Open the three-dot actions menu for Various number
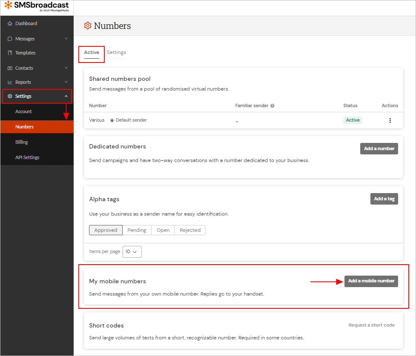The image size is (416, 356). click(390, 120)
